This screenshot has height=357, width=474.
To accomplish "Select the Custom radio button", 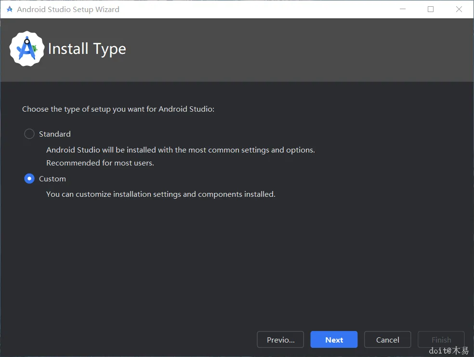I will [x=29, y=179].
